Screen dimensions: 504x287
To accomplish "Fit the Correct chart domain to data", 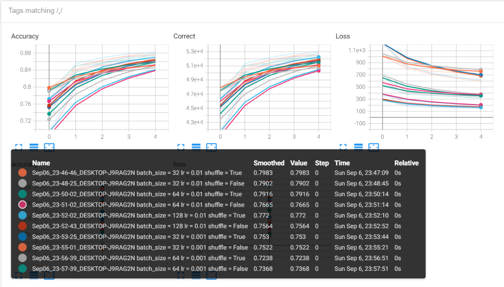I will 211,147.
